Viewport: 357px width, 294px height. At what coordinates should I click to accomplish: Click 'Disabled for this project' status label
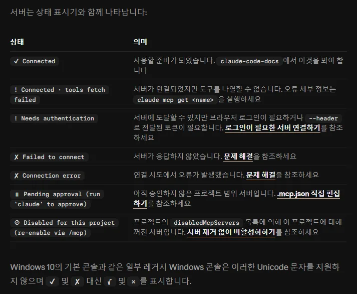64,228
